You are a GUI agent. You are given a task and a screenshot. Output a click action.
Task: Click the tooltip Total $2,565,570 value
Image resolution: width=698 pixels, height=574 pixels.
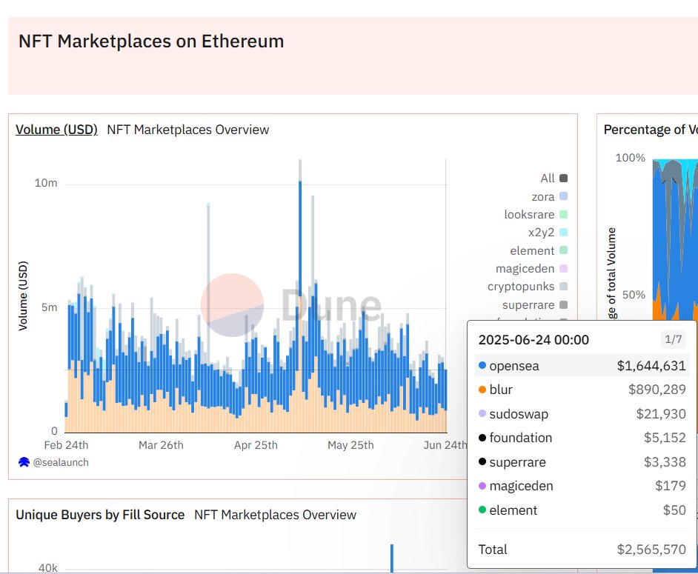click(651, 550)
